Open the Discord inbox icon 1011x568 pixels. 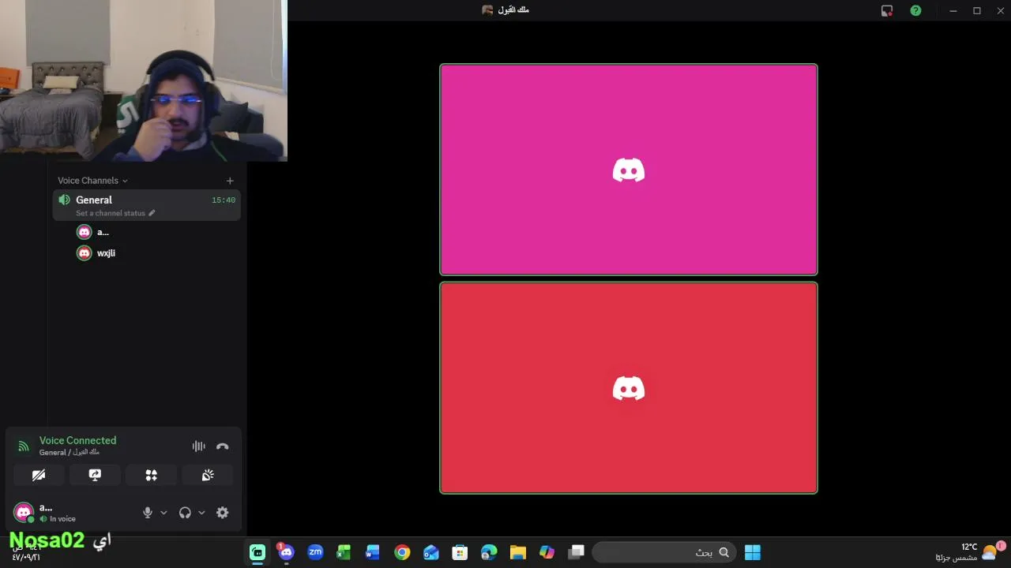[887, 10]
